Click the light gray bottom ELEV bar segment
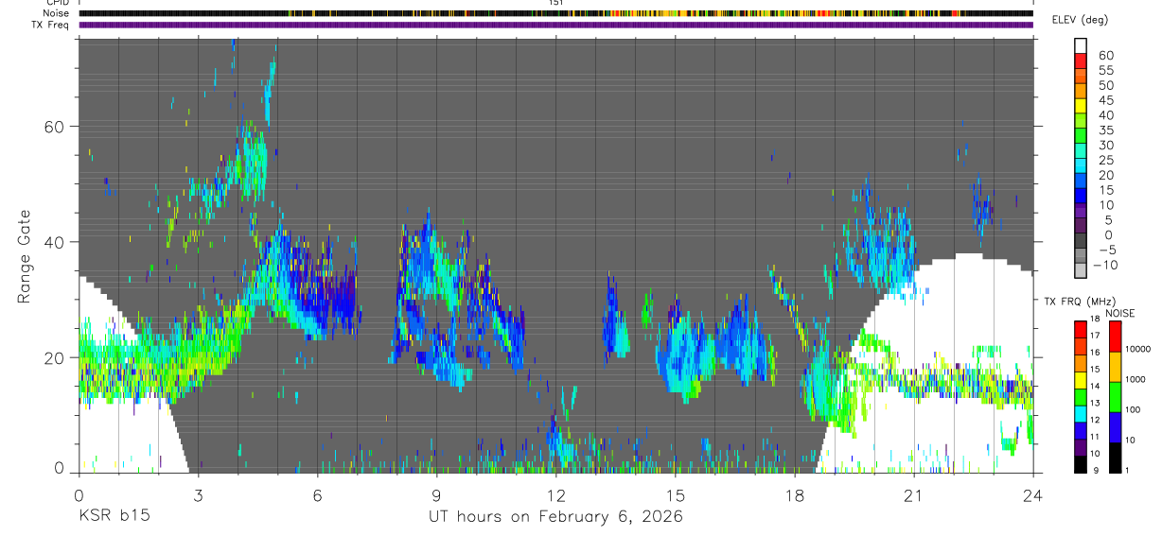The image size is (1162, 536). (1081, 271)
